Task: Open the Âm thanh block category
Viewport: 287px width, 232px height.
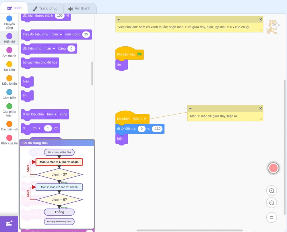Action: click(9, 52)
